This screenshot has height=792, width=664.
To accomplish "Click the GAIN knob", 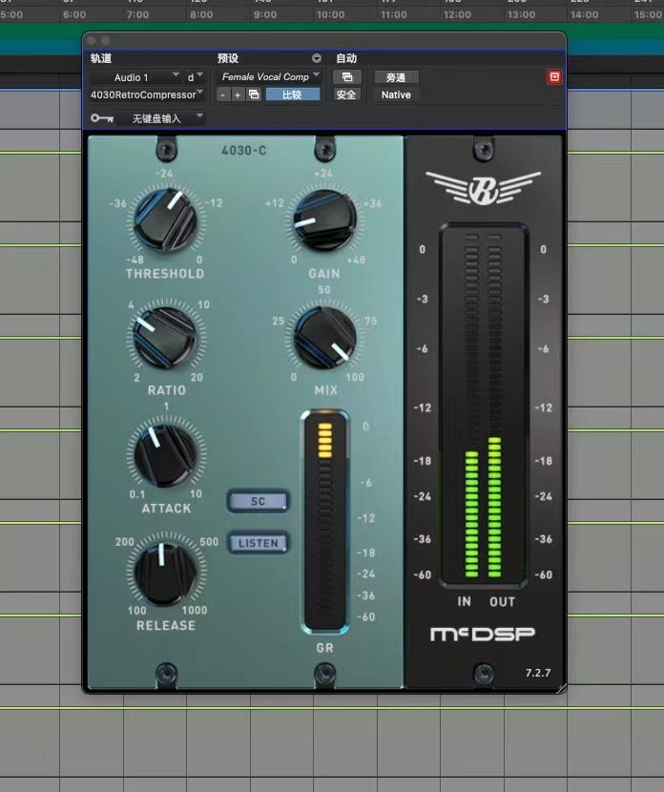I will pos(324,220).
